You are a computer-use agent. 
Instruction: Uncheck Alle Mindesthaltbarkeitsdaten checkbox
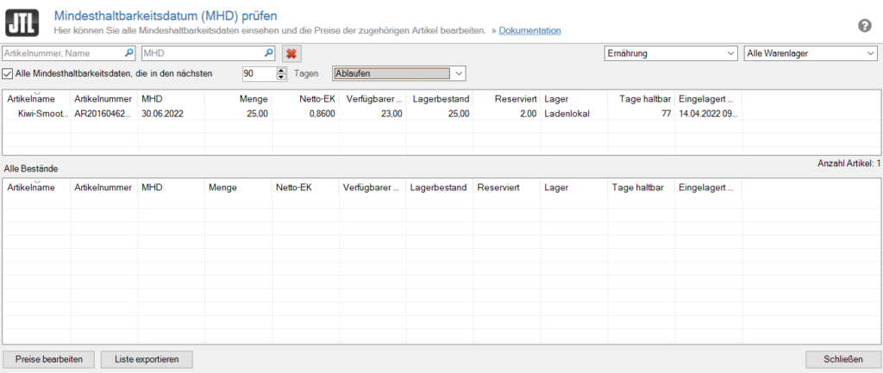point(9,74)
